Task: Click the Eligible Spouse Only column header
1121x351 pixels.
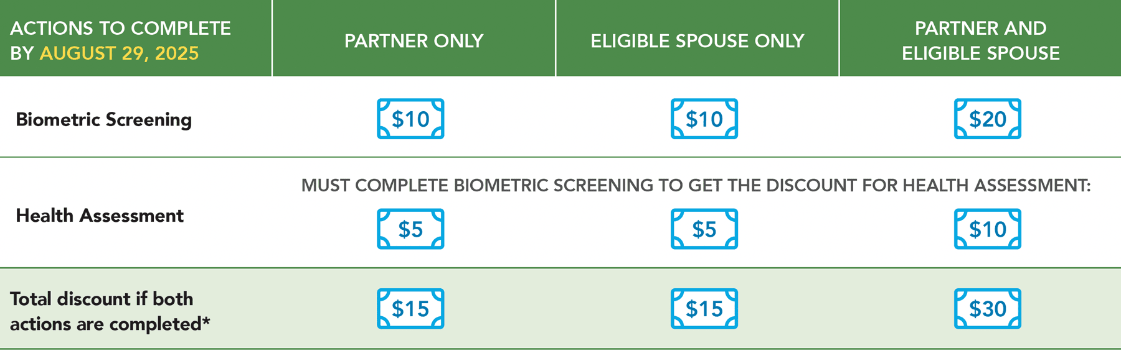Action: click(697, 41)
